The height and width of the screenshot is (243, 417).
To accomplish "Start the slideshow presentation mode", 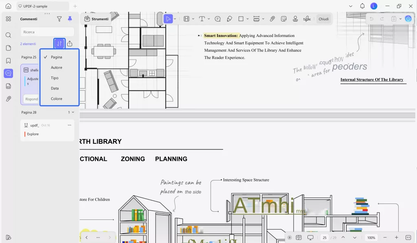I will pos(310,237).
